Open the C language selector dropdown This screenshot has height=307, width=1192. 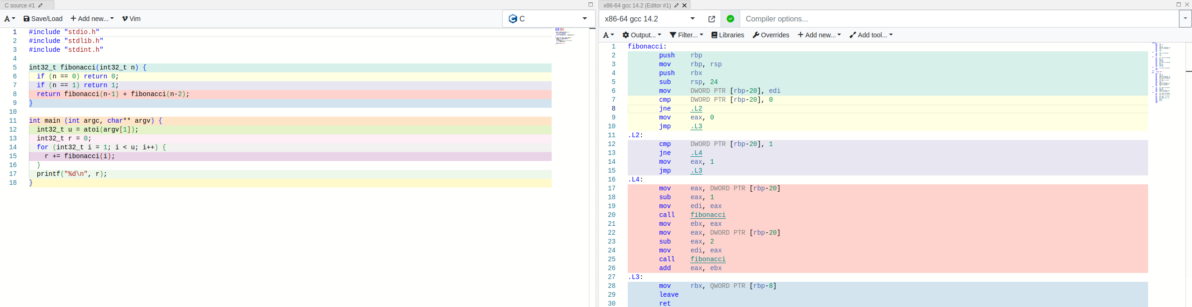point(548,19)
